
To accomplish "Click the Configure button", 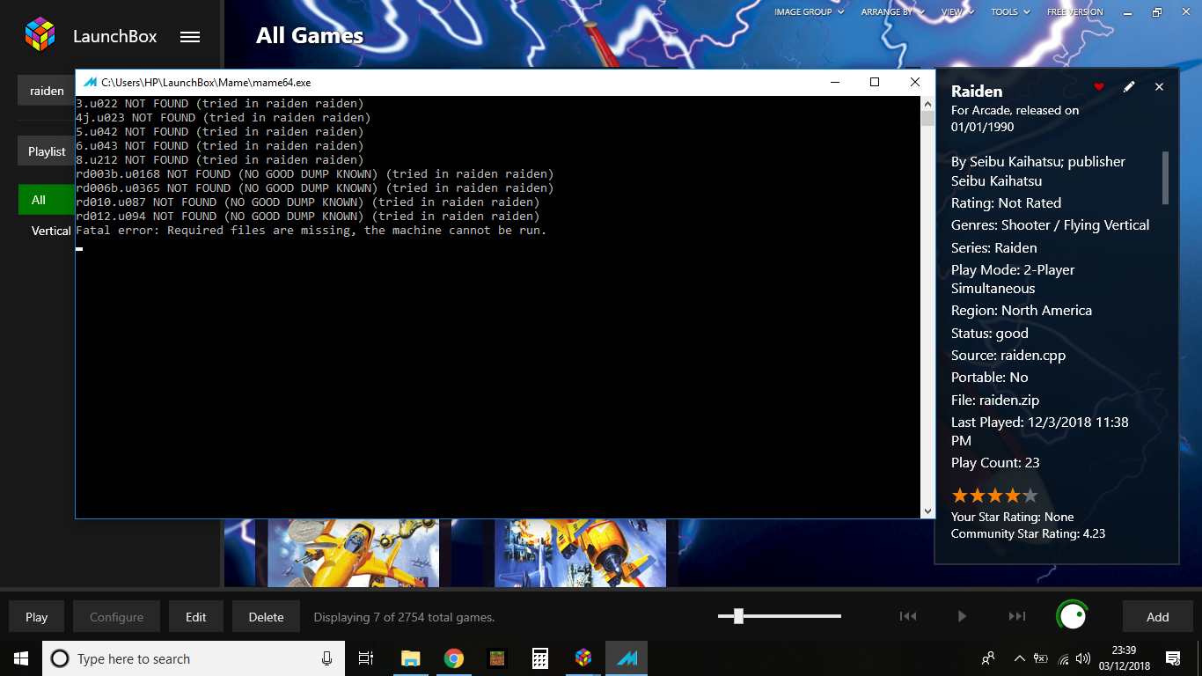I will tap(116, 617).
